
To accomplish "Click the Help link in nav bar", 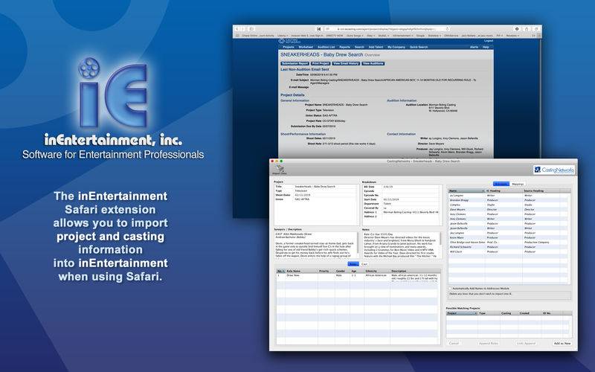I will click(486, 47).
